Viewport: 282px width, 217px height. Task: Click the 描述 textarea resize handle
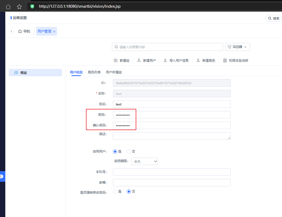229,138
